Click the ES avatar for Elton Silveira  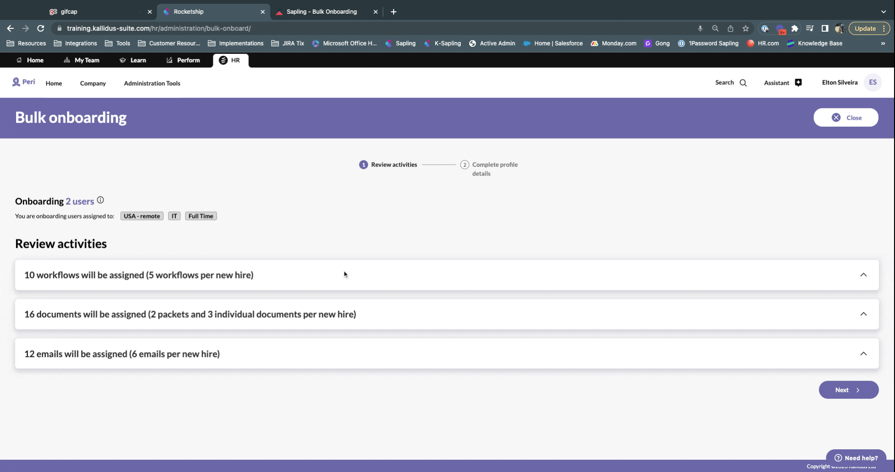click(x=873, y=82)
